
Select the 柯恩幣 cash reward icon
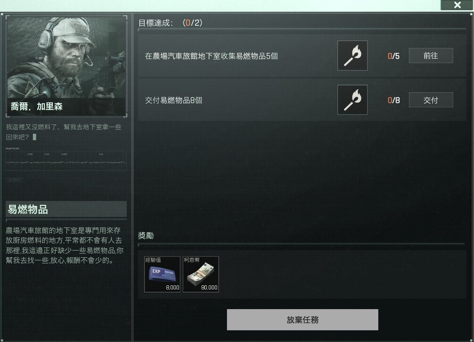point(201,274)
